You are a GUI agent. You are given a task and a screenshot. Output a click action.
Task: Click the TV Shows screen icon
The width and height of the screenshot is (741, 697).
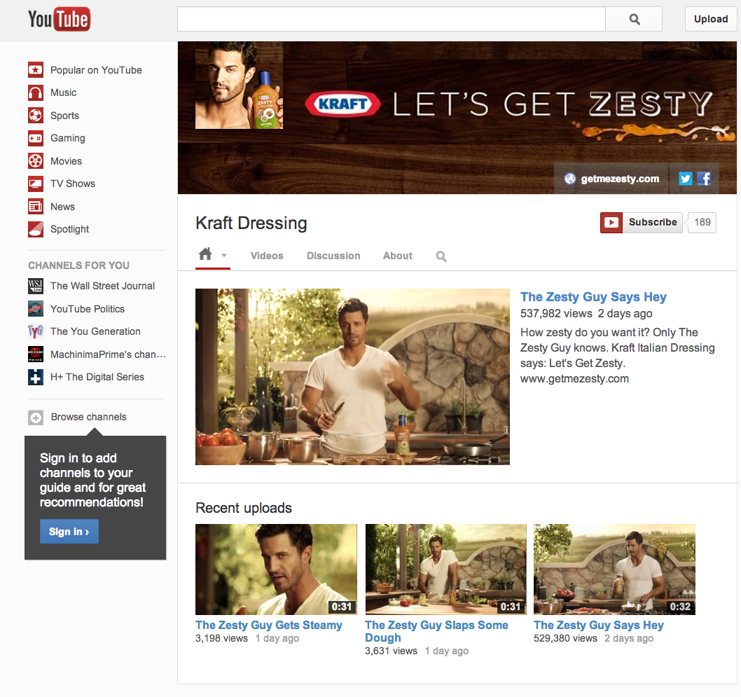click(x=36, y=184)
